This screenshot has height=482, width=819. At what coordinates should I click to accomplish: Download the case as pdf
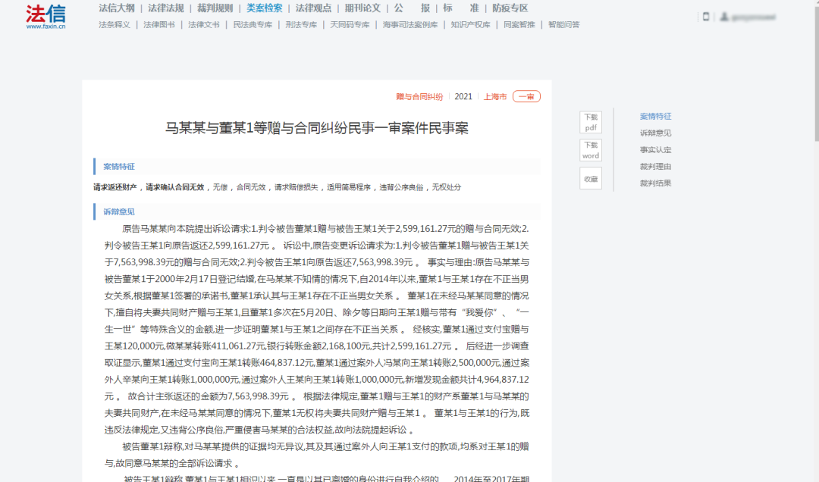(591, 122)
